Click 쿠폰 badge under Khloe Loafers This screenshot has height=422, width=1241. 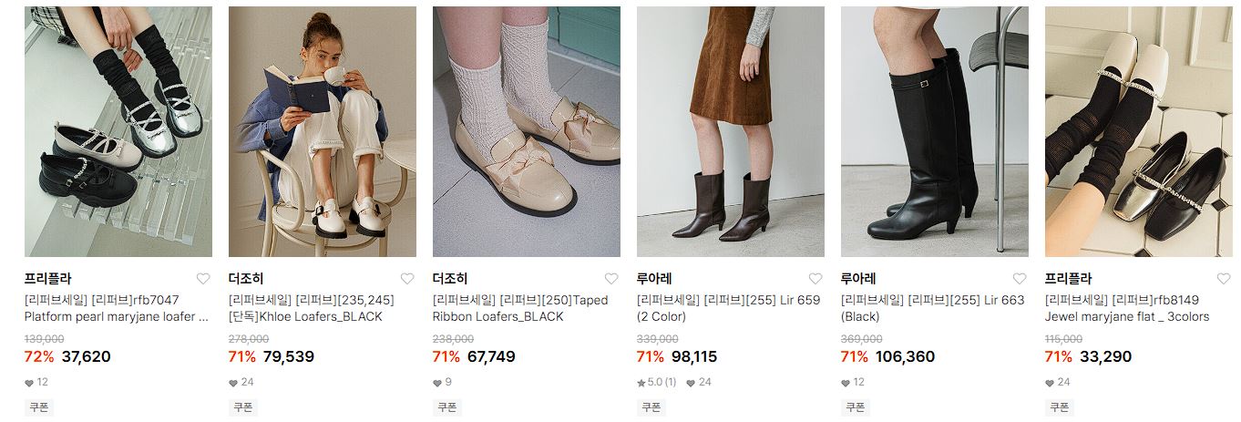[242, 407]
